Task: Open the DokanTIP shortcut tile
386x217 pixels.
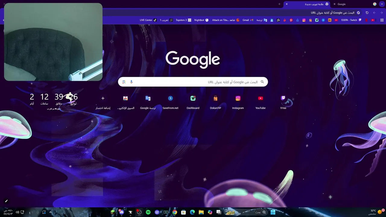Action: tap(215, 102)
